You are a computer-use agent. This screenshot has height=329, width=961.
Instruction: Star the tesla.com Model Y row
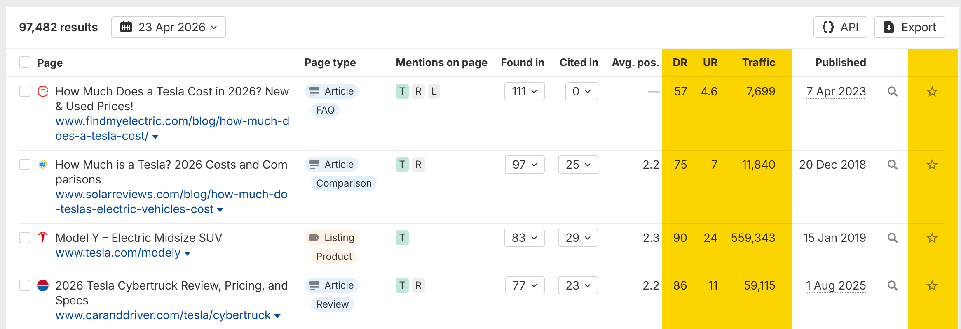932,238
